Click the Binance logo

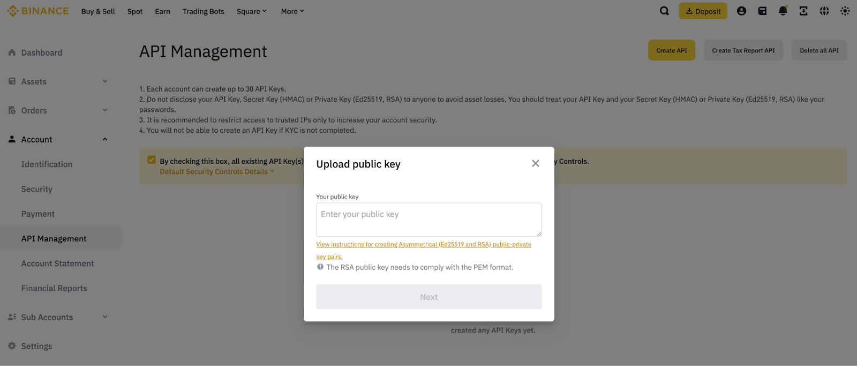click(x=38, y=11)
